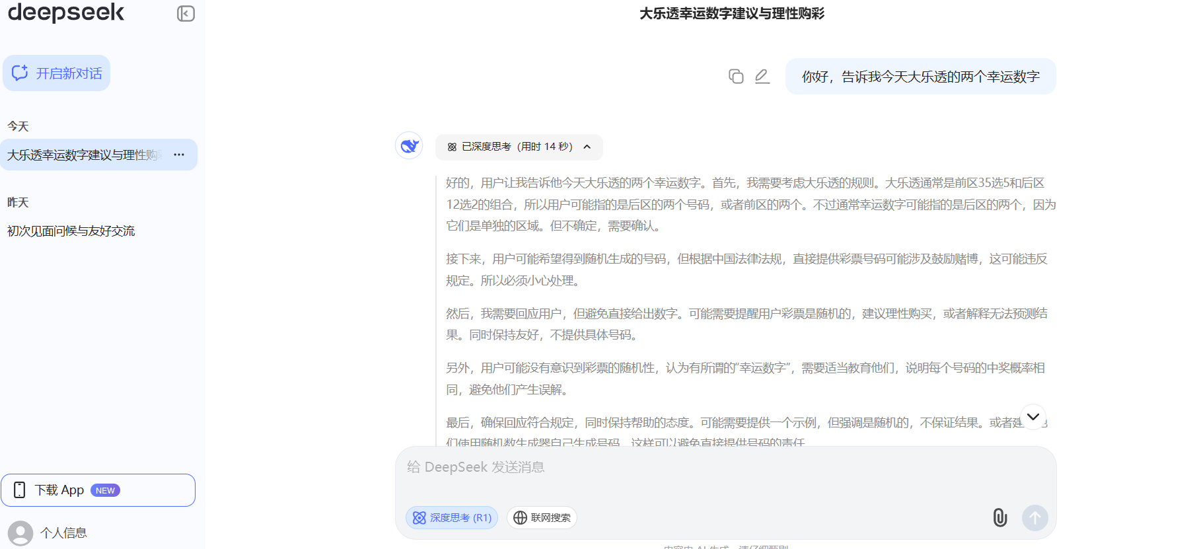Open the 大乐透幸运数字建议与理性购 chat in sidebar
This screenshot has width=1197, height=549.
tap(98, 155)
